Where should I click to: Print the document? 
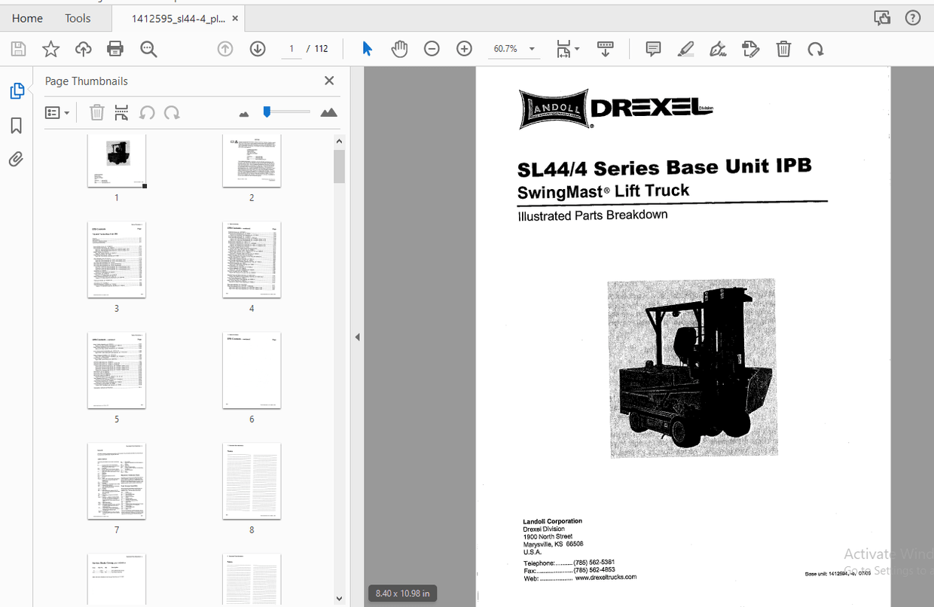tap(114, 48)
